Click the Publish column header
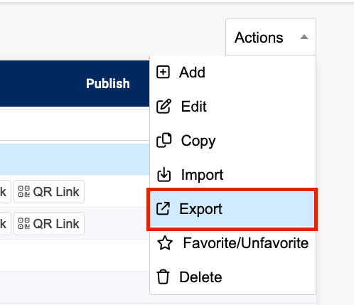The height and width of the screenshot is (305, 354). pyautogui.click(x=108, y=83)
